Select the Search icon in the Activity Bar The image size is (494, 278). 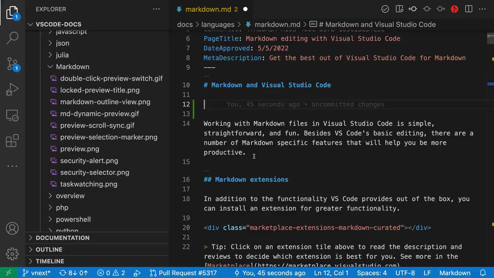(x=12, y=37)
